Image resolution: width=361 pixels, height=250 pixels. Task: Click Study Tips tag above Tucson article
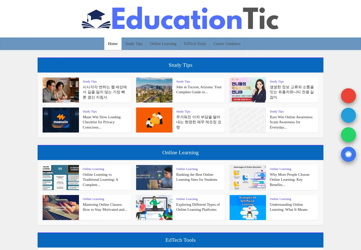pos(183,81)
